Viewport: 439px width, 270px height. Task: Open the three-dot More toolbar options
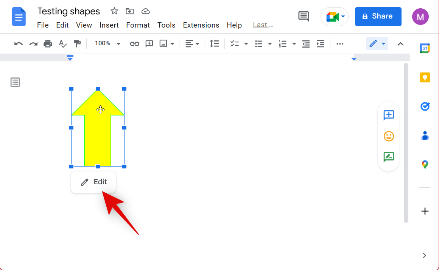(x=340, y=44)
